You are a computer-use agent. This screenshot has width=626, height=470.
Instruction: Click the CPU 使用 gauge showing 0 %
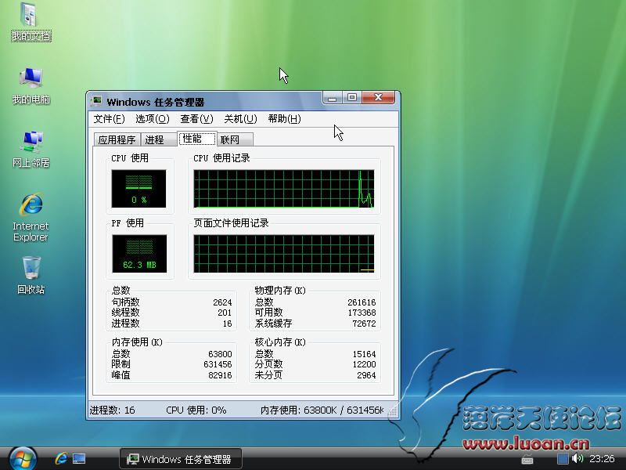pyautogui.click(x=139, y=189)
